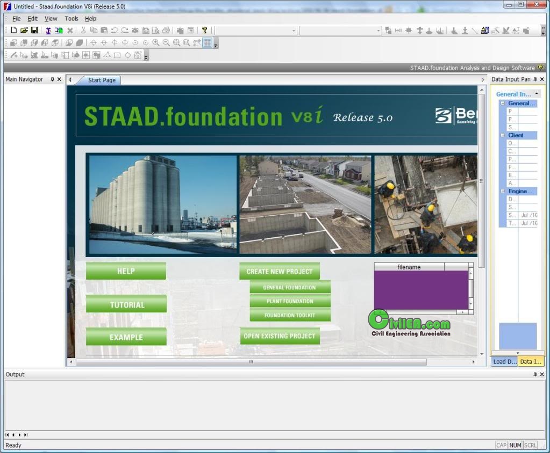Click CREATE NEW PROJECT button
This screenshot has width=550, height=453.
pyautogui.click(x=280, y=271)
